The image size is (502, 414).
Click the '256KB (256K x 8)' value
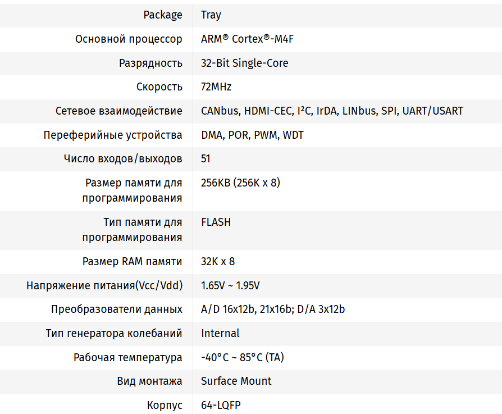[x=240, y=183]
